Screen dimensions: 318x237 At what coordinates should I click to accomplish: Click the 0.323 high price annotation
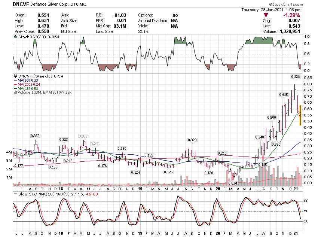point(64,140)
